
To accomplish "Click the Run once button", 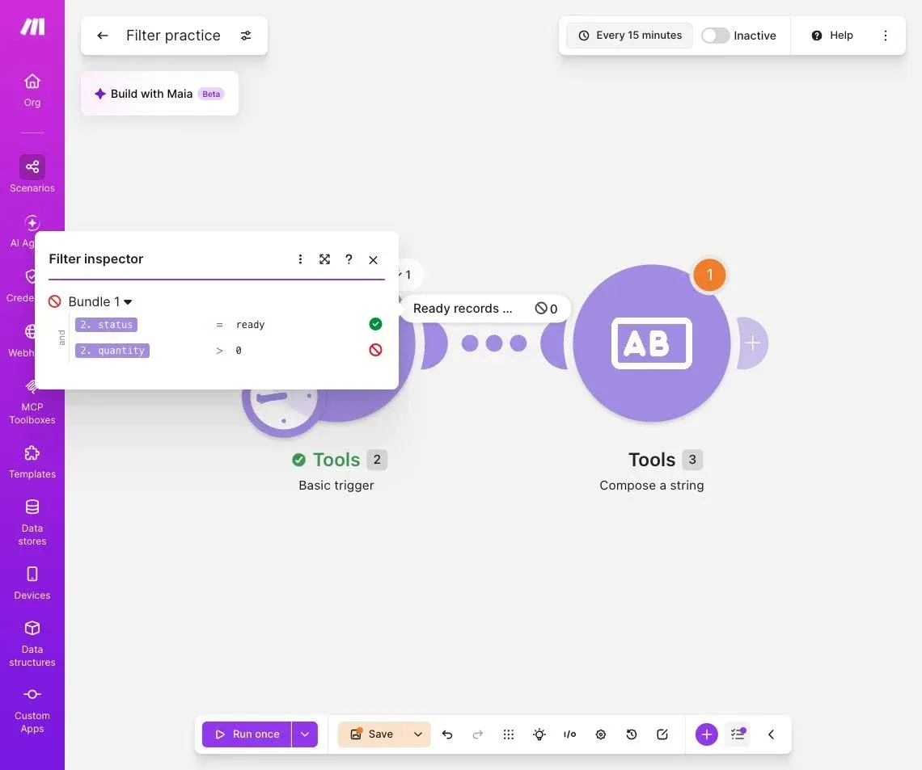I will (247, 734).
